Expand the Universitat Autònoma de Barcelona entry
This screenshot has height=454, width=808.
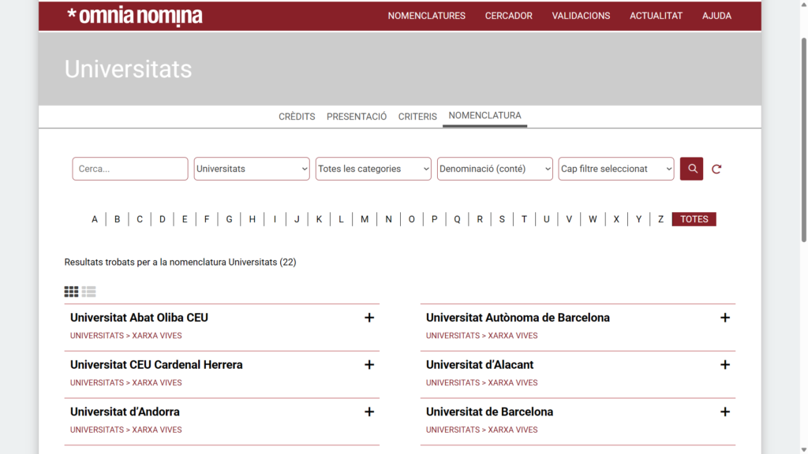(x=725, y=318)
